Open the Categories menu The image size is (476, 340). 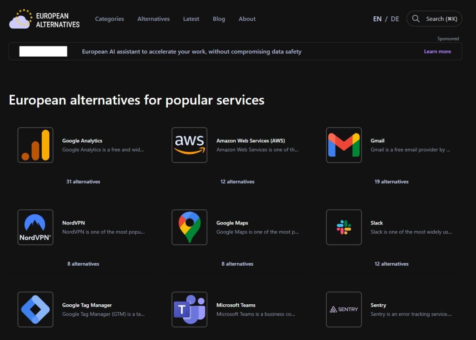[x=109, y=19]
